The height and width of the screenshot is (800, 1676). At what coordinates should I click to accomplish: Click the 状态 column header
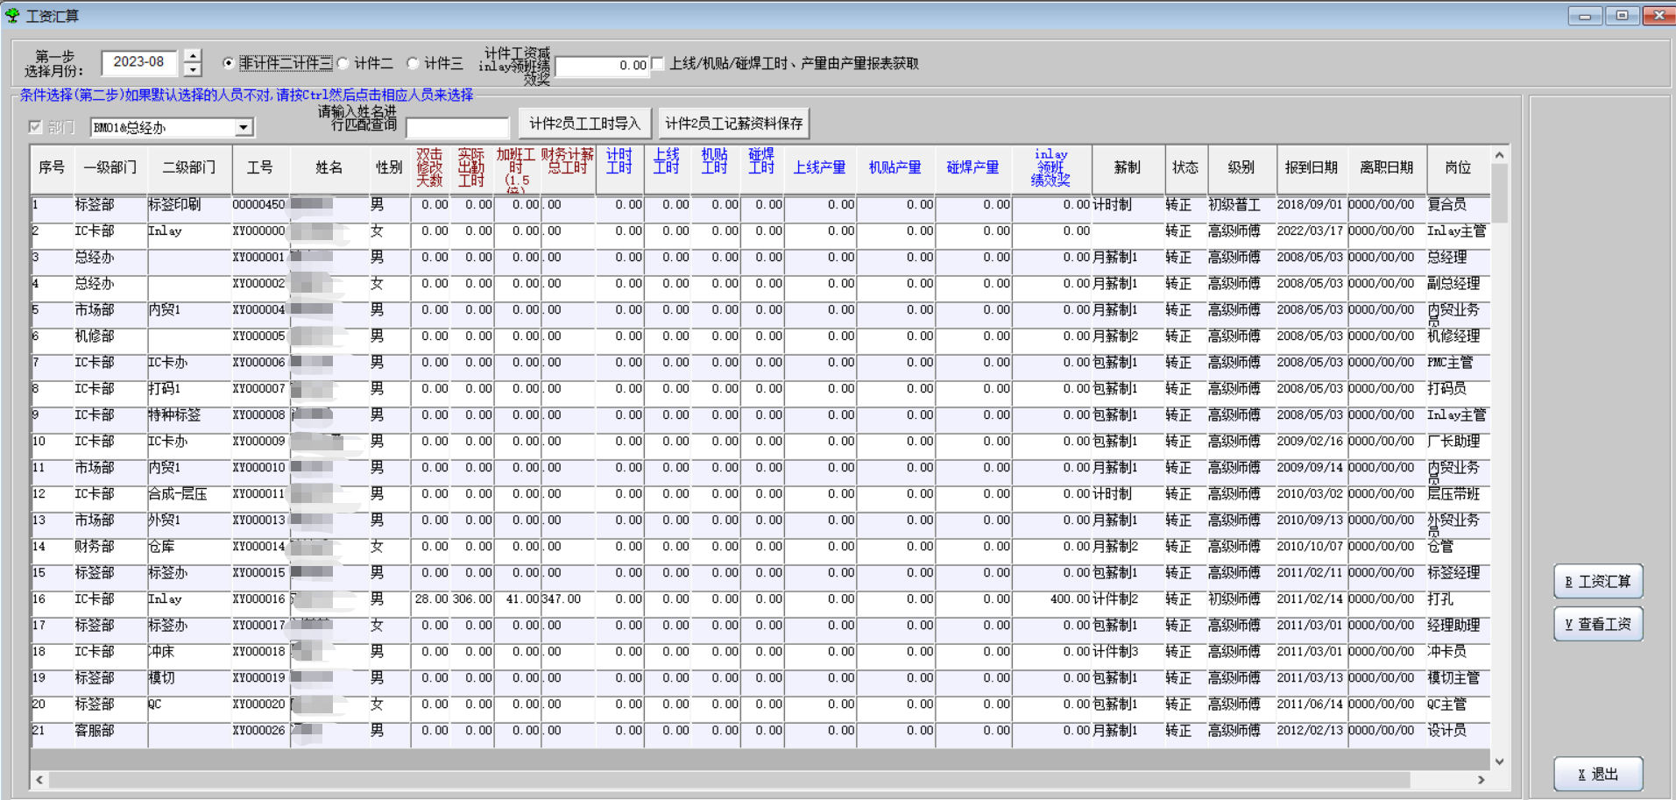[1185, 168]
